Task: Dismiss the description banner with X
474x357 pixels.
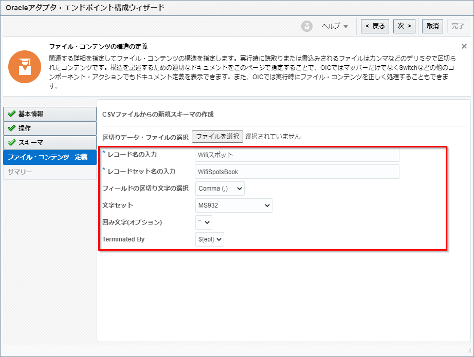Action: coord(464,46)
